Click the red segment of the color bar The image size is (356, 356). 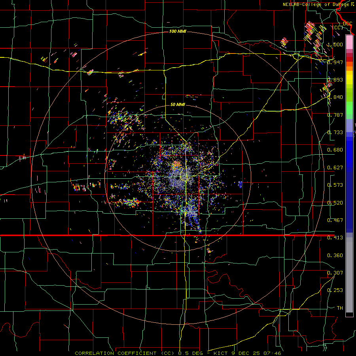tap(349, 59)
